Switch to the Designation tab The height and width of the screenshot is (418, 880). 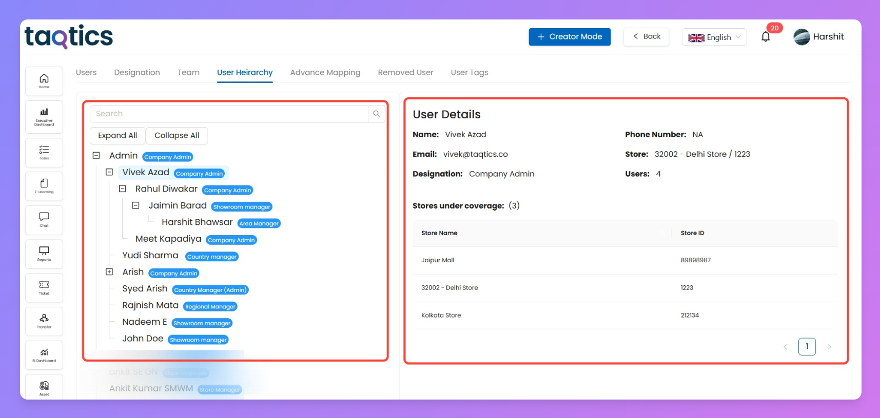[137, 72]
